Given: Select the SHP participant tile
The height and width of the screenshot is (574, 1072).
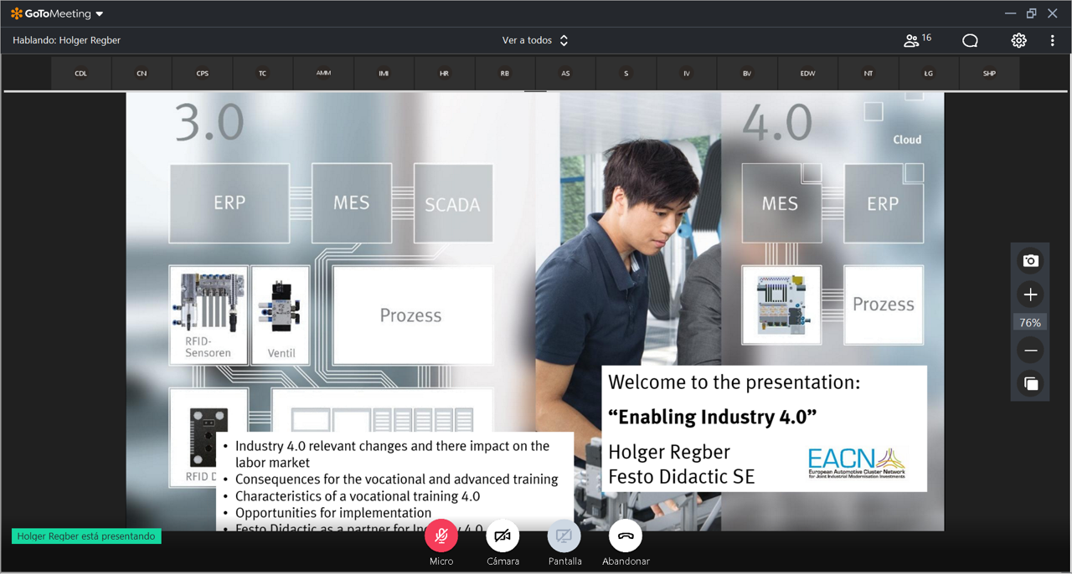Looking at the screenshot, I should click(989, 74).
